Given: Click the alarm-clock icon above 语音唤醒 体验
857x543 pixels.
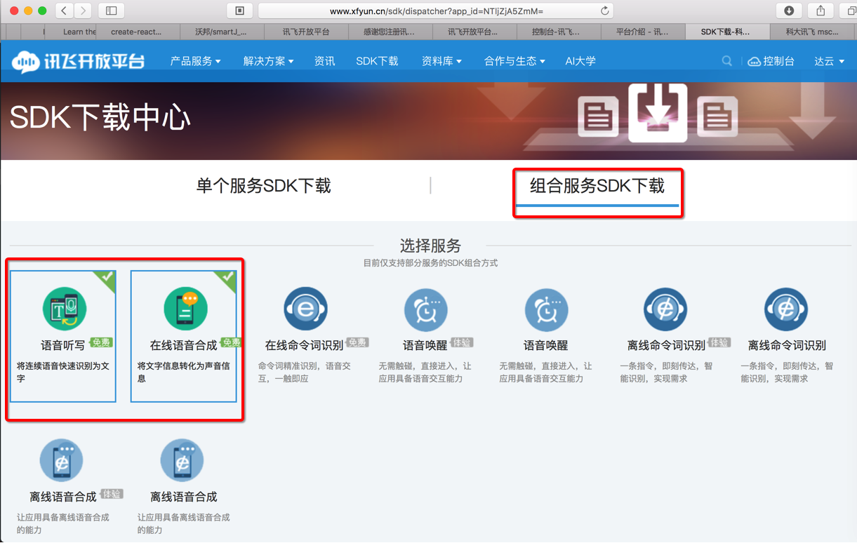Looking at the screenshot, I should tap(426, 309).
